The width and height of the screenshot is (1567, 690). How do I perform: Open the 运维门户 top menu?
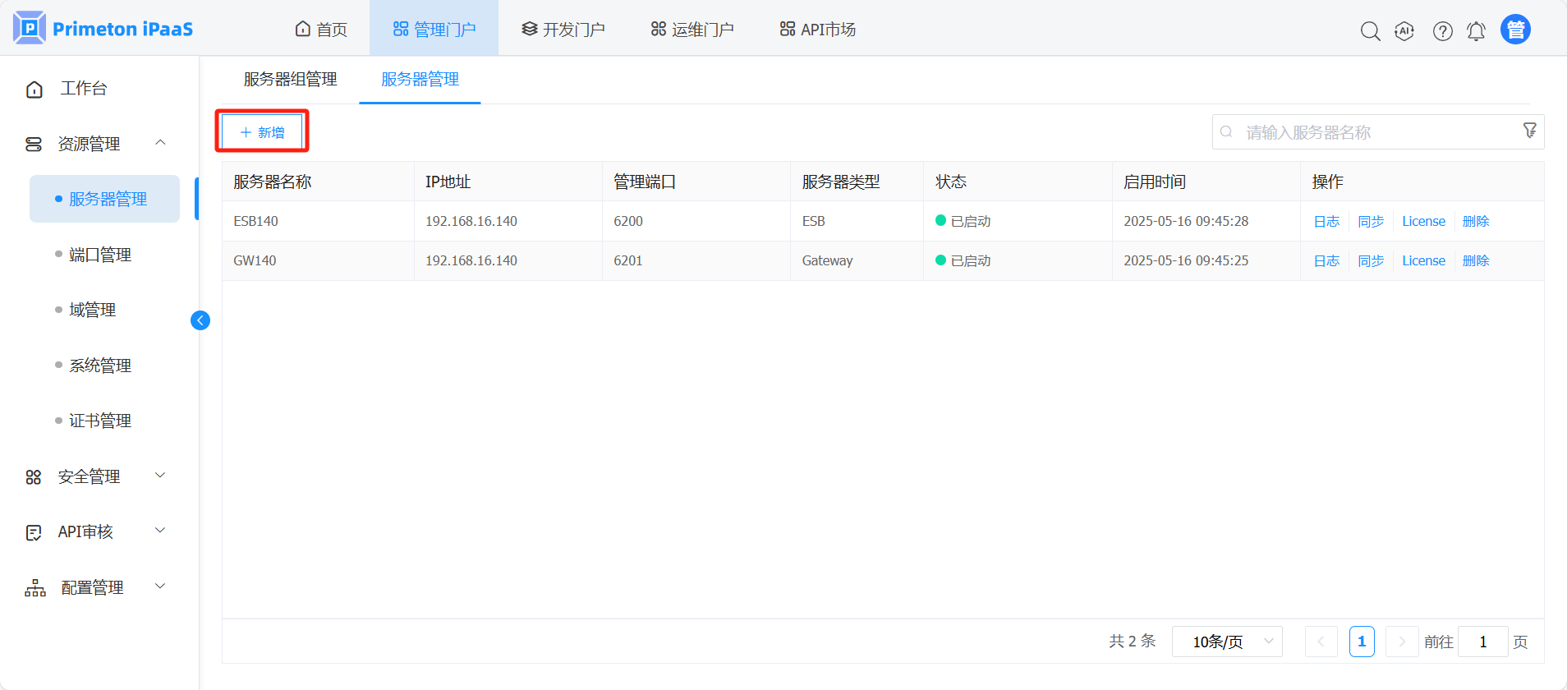click(692, 30)
